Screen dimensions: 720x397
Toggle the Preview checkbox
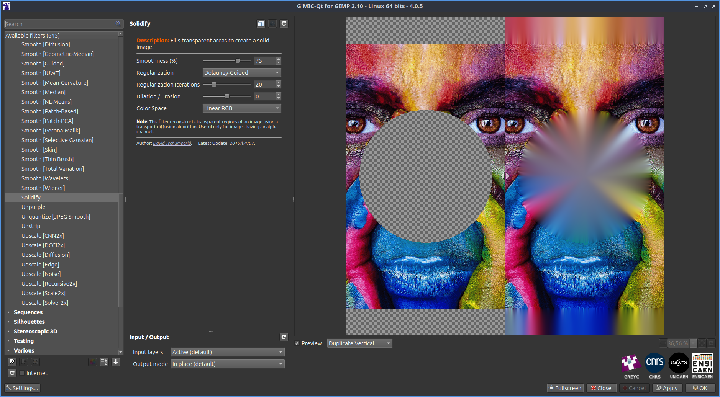tap(297, 343)
